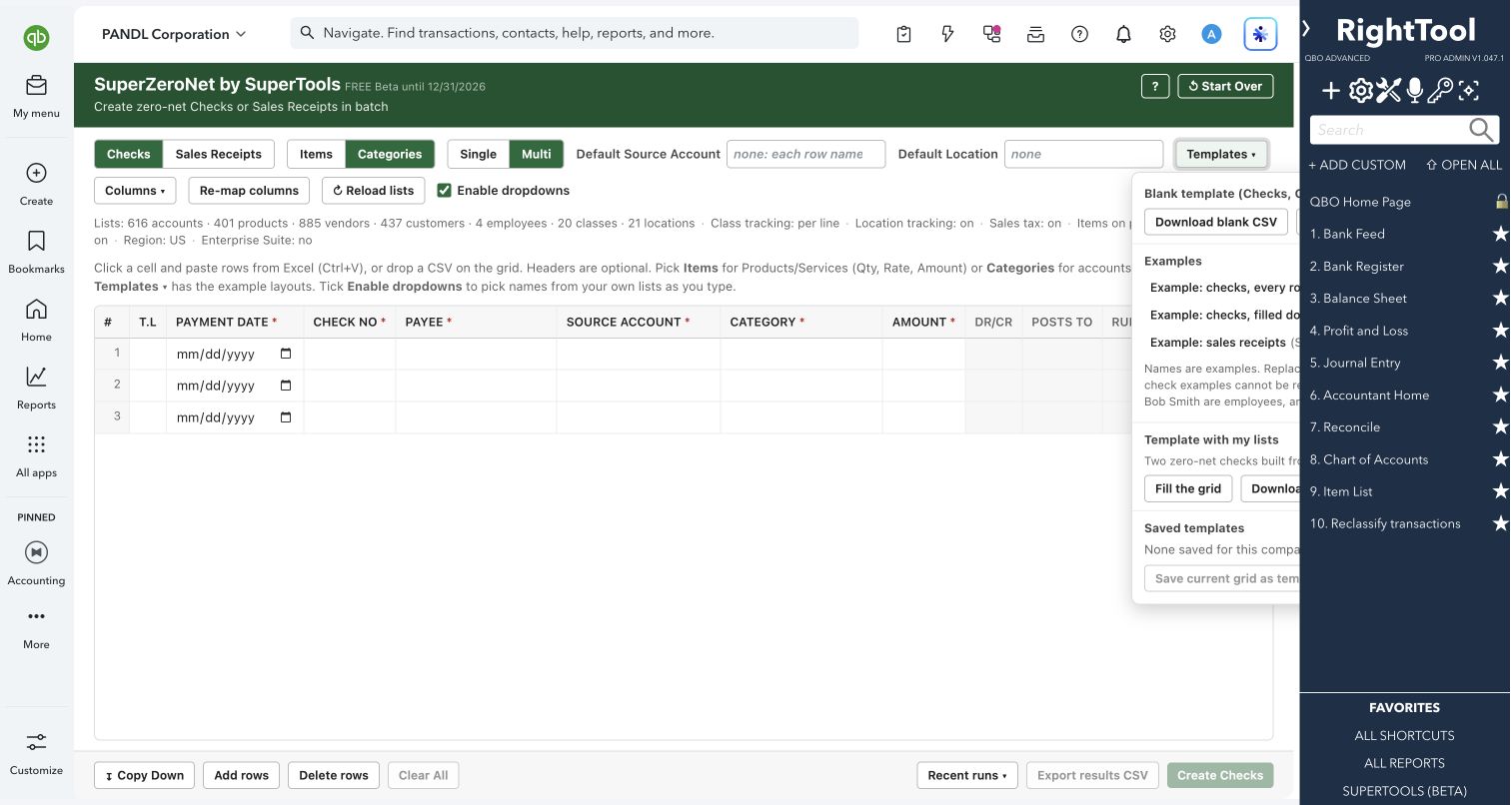1511x805 pixels.
Task: Open the user avatar A icon
Action: 1211,34
